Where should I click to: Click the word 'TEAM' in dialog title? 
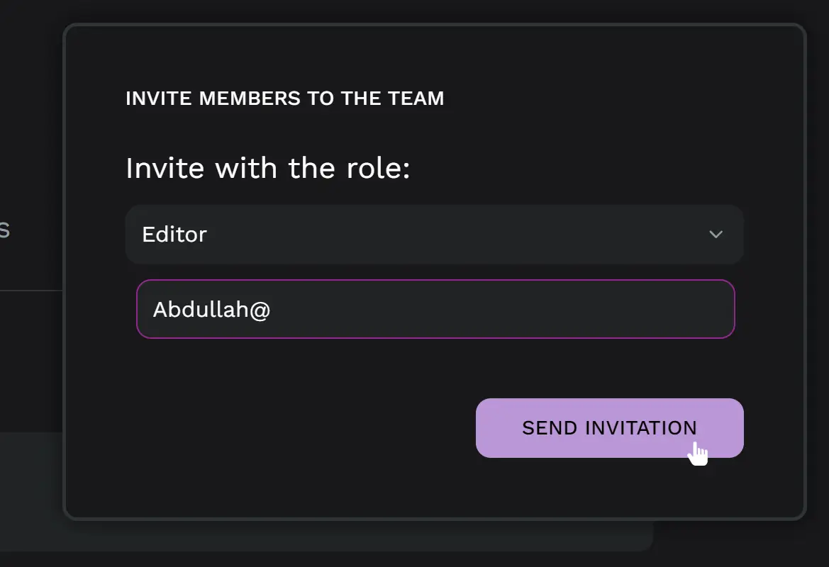pos(416,99)
